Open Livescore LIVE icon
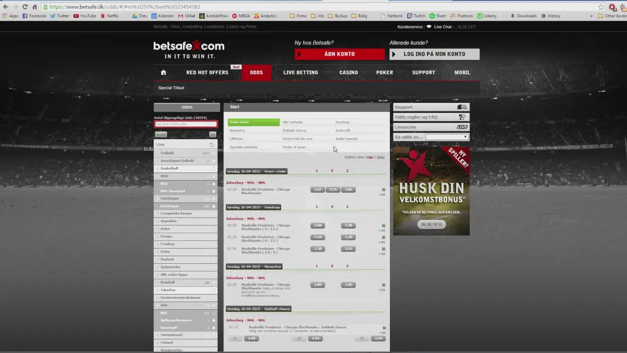Image resolution: width=627 pixels, height=353 pixels. [x=462, y=127]
